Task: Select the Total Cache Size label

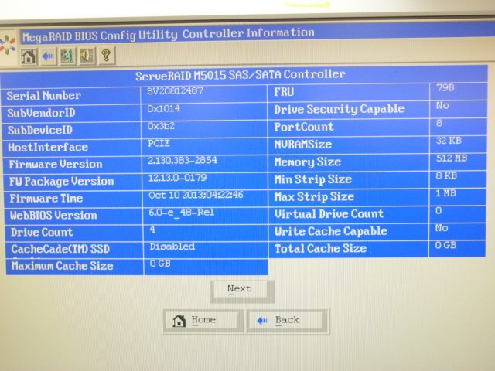Action: click(x=321, y=249)
